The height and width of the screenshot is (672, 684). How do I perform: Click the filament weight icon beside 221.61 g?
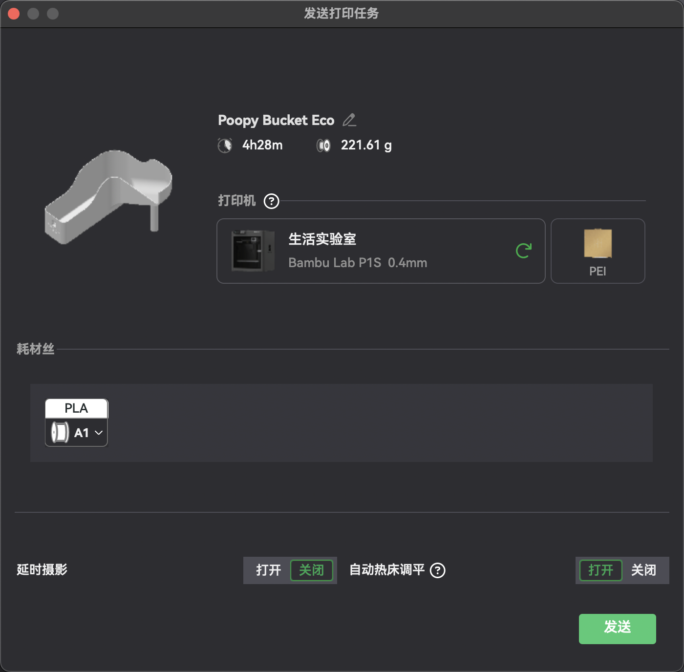pyautogui.click(x=323, y=145)
